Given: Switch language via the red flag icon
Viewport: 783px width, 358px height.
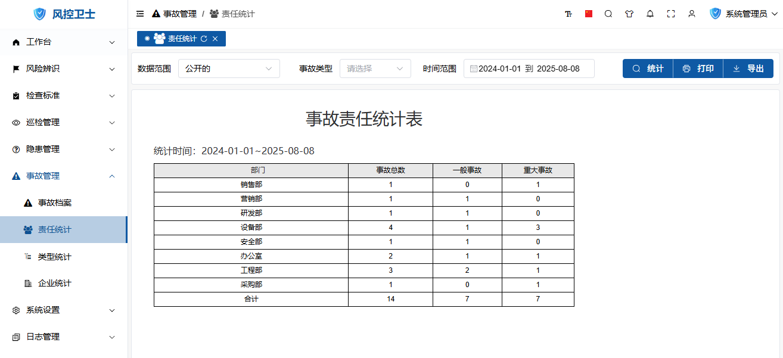Looking at the screenshot, I should [589, 14].
